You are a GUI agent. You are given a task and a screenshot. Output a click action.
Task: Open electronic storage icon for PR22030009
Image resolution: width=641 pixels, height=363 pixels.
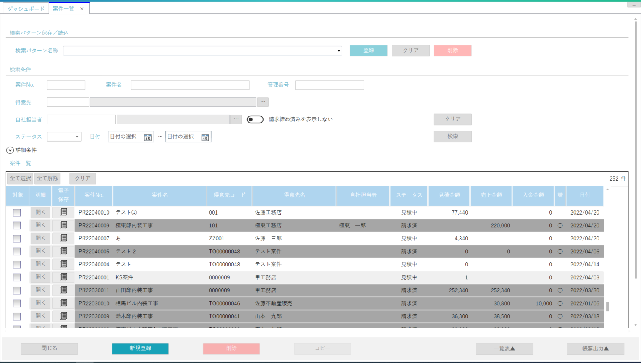click(63, 316)
